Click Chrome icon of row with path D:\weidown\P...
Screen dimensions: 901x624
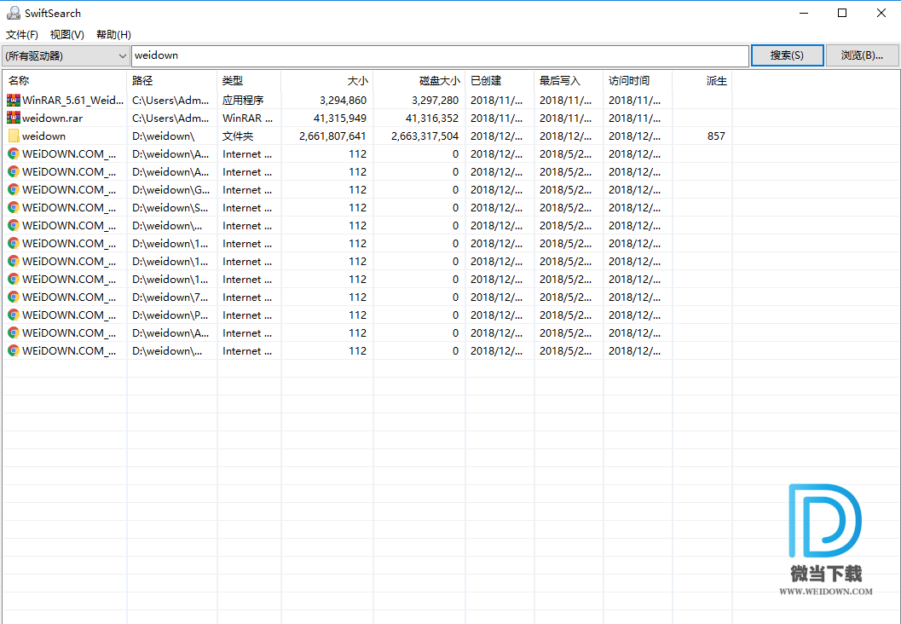[14, 315]
